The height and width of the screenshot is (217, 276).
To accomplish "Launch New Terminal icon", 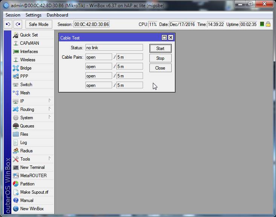I will (x=16, y=167).
